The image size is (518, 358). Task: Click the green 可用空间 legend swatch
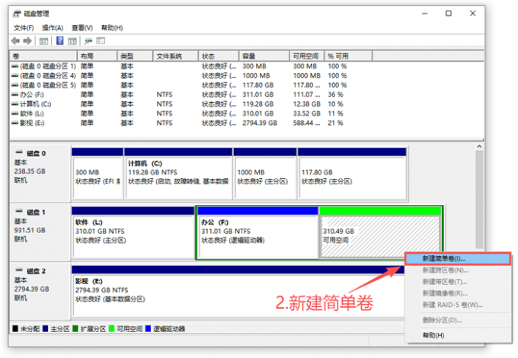[x=111, y=329]
